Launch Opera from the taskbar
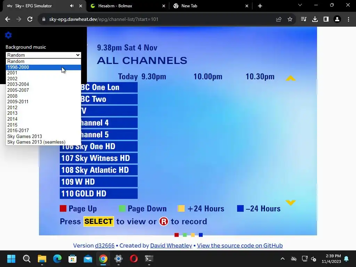356x267 pixels. [134, 259]
